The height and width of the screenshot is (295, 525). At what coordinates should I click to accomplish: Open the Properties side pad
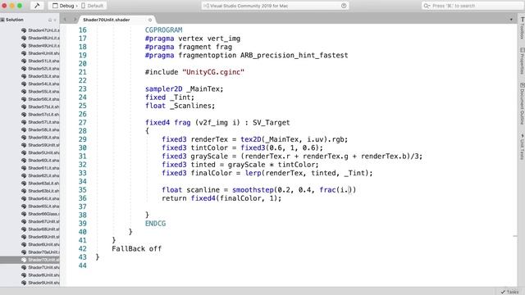[522, 61]
